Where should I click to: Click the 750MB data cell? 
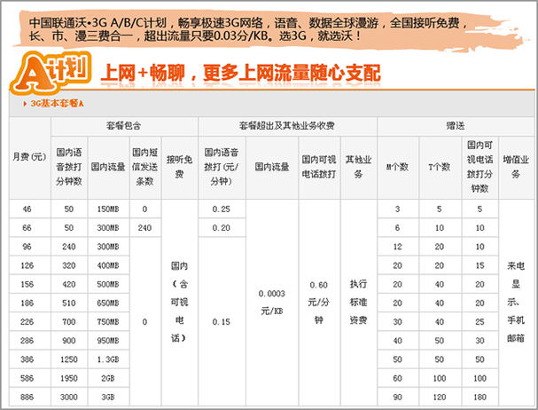pos(108,322)
